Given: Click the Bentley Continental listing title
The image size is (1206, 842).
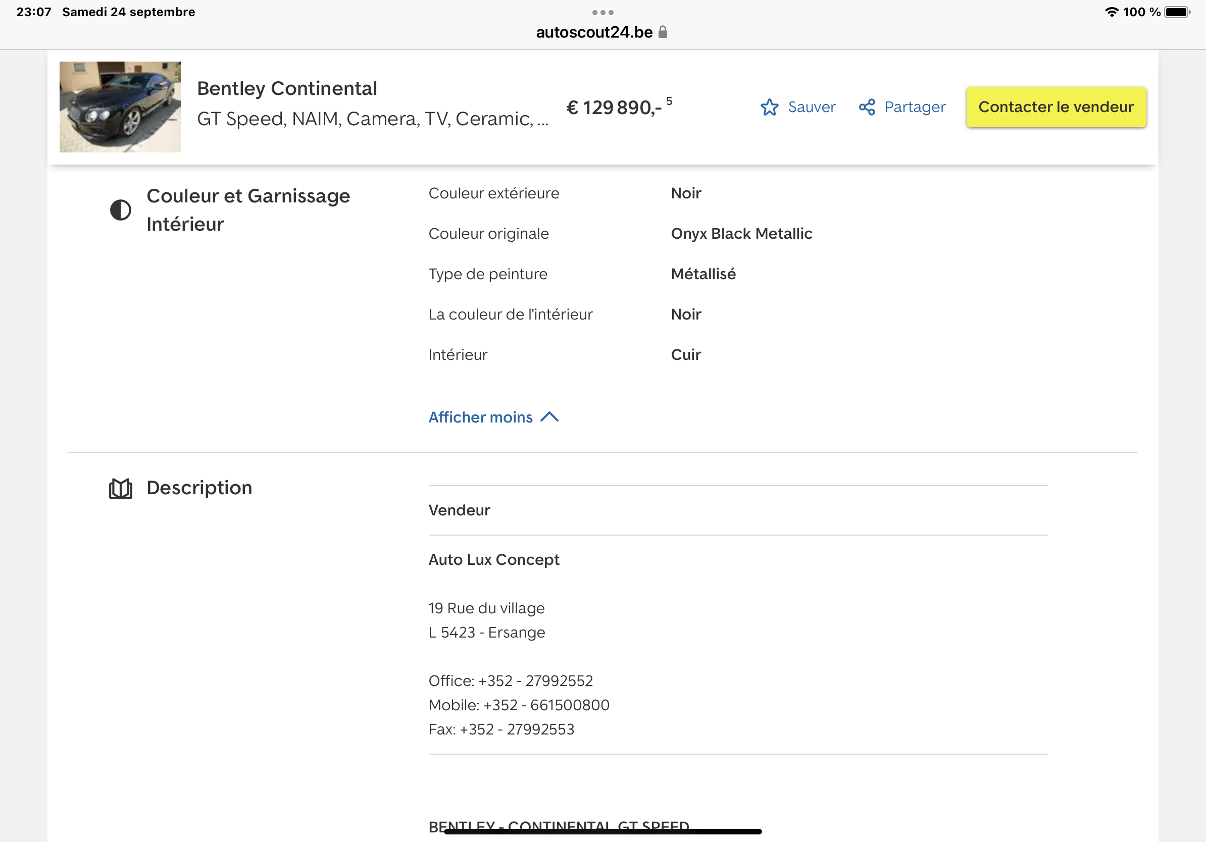Looking at the screenshot, I should click(287, 88).
